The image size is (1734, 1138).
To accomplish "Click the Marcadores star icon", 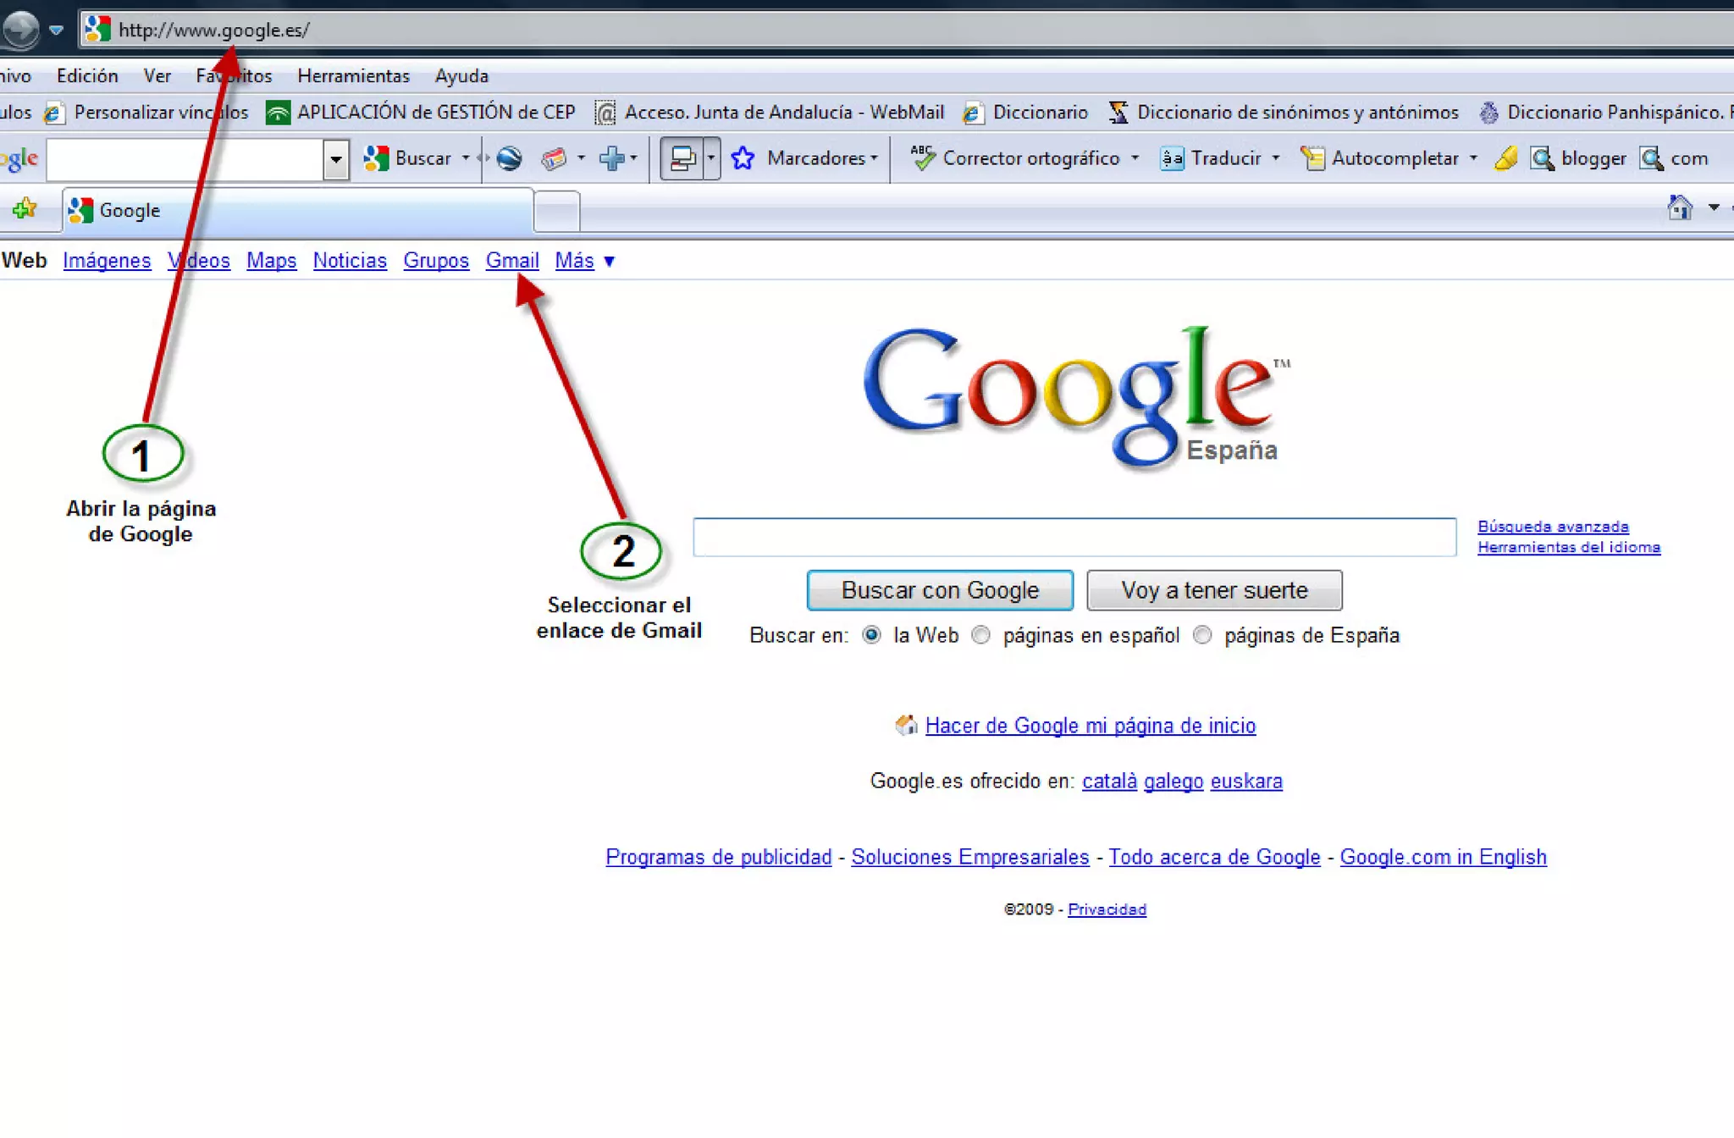I will point(743,158).
